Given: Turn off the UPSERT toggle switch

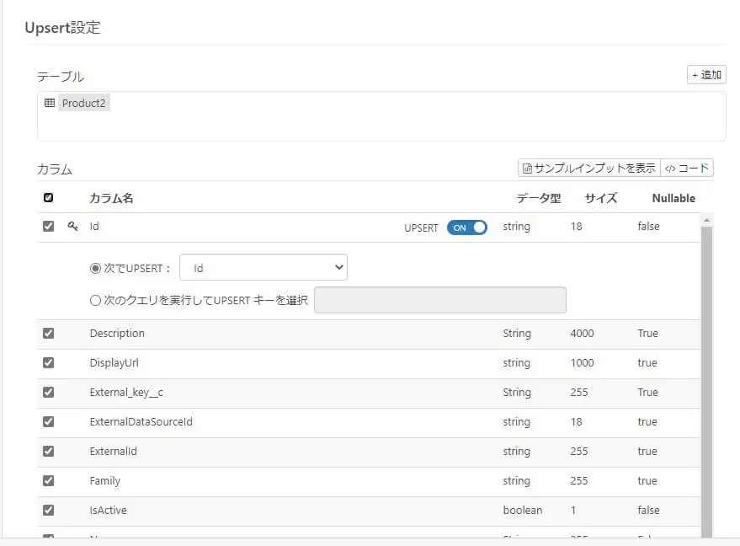Looking at the screenshot, I should (466, 227).
